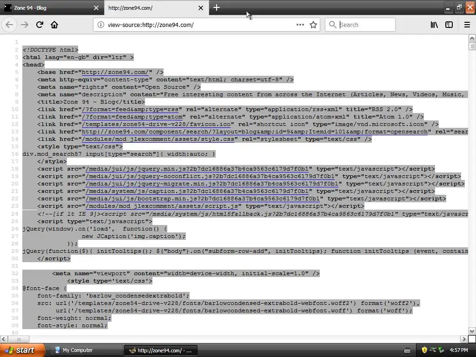This screenshot has height=357, width=476.
Task: Click the meta rights Open Source line
Action: click(119, 87)
